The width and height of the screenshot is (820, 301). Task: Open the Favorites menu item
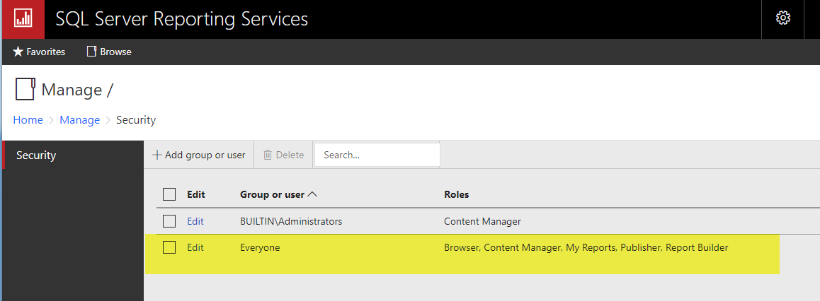point(45,52)
